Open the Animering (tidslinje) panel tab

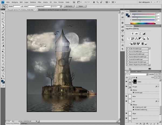tap(13, 123)
